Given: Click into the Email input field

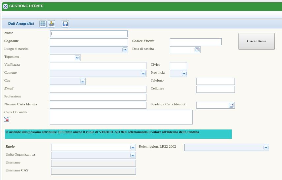Looking at the screenshot, I should coord(98,89).
